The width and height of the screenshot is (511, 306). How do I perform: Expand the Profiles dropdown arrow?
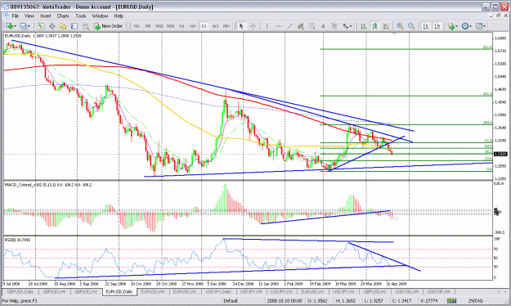point(29,26)
